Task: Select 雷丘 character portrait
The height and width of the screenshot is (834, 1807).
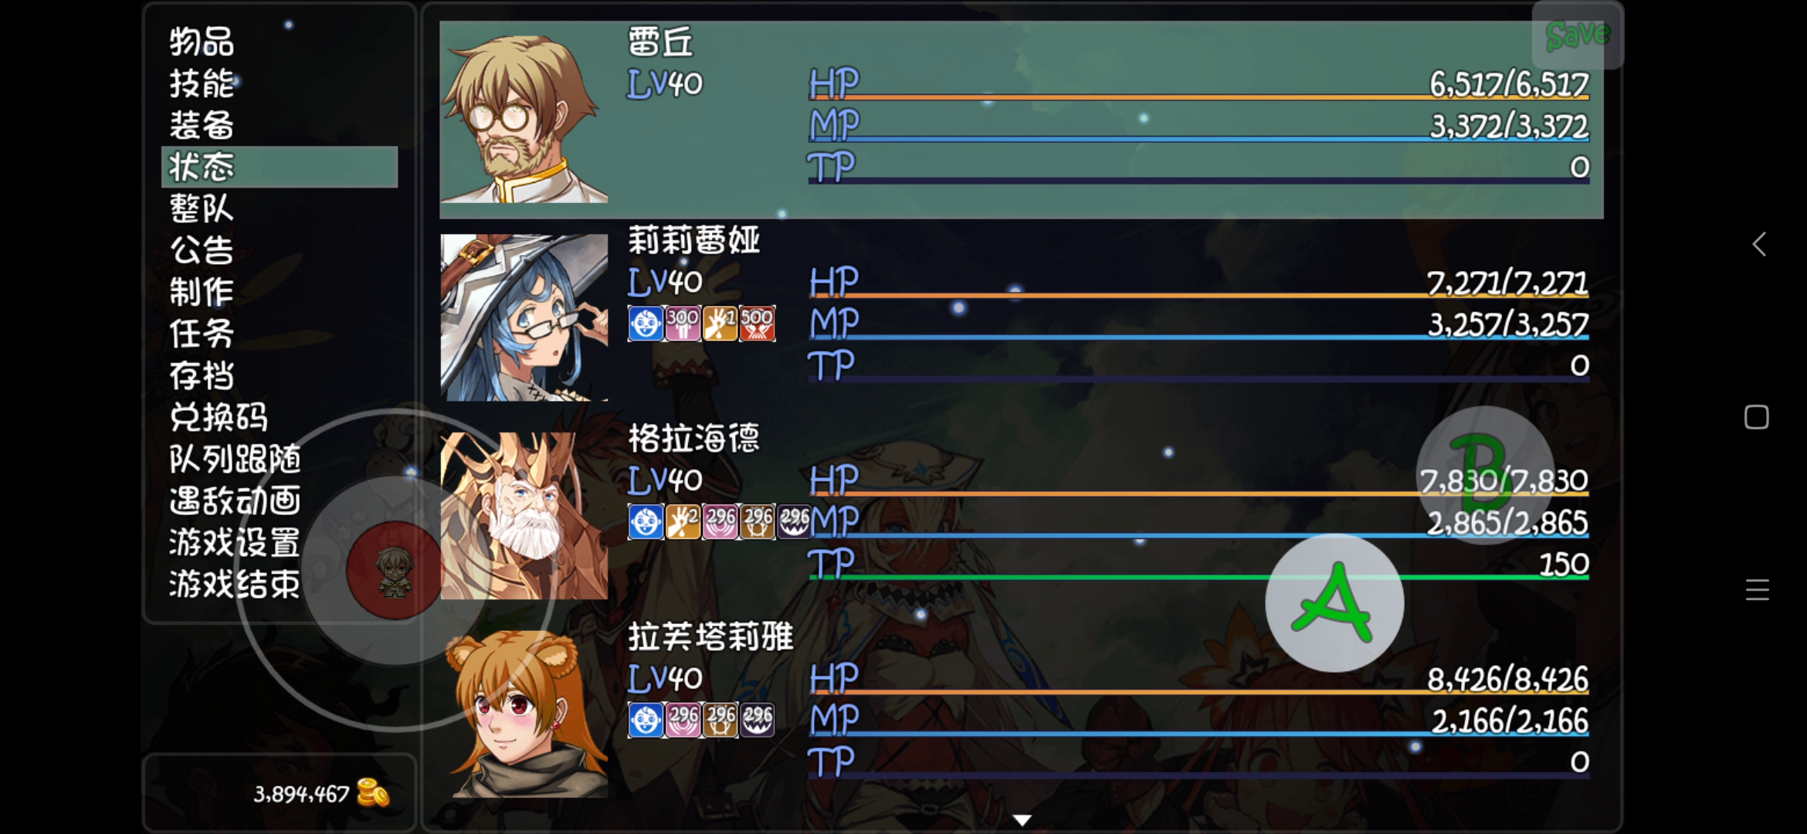Action: (x=524, y=119)
